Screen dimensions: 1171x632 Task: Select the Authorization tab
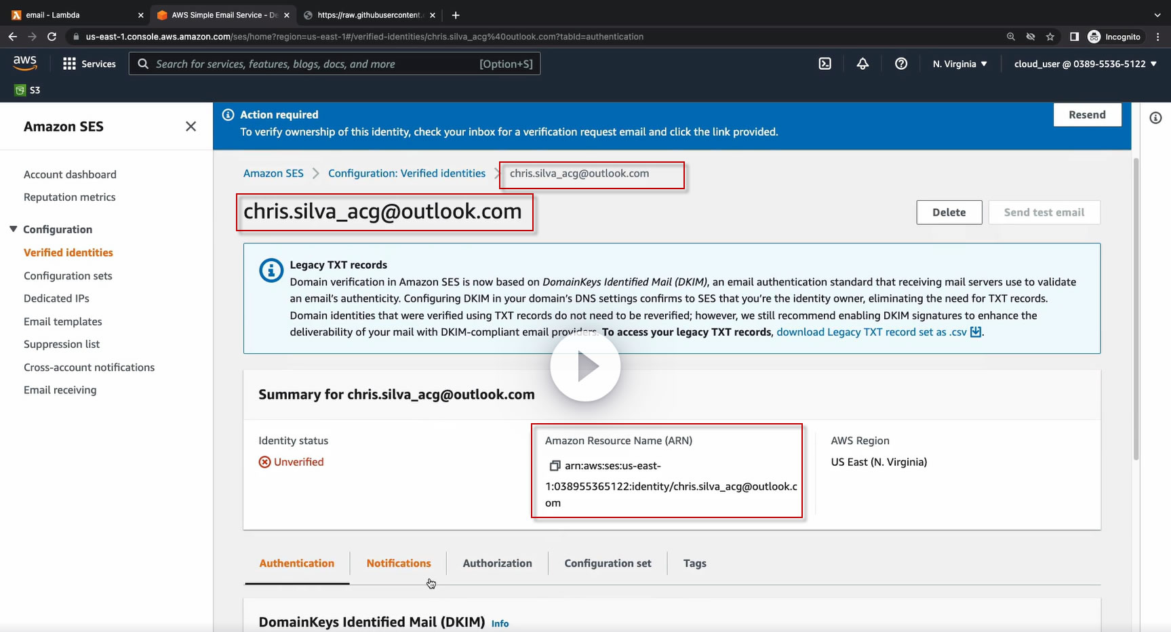coord(497,564)
